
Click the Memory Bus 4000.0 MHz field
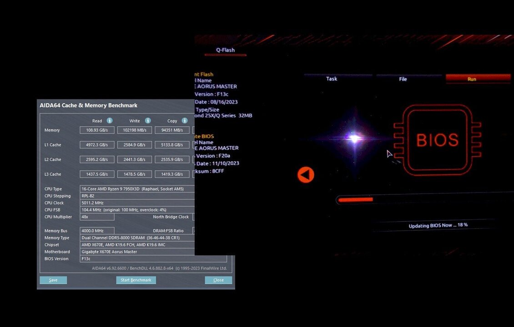click(97, 231)
